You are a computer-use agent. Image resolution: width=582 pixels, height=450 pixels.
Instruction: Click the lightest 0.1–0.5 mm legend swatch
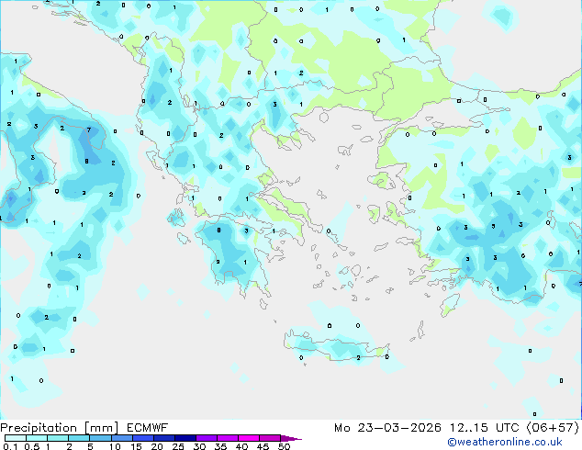tap(16, 438)
